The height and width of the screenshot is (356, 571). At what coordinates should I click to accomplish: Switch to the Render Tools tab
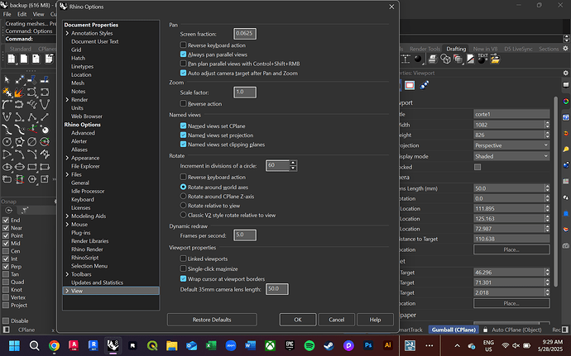point(425,49)
